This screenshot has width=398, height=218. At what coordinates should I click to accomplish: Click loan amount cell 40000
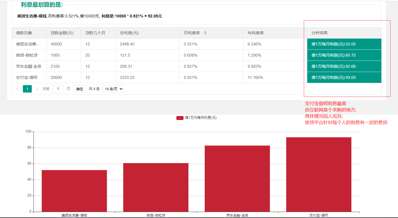point(64,44)
